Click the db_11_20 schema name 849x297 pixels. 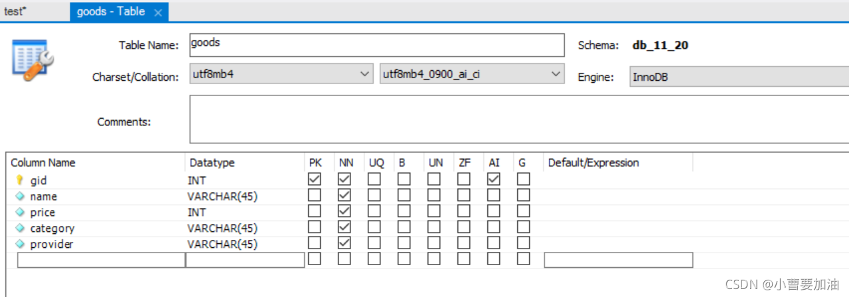660,45
